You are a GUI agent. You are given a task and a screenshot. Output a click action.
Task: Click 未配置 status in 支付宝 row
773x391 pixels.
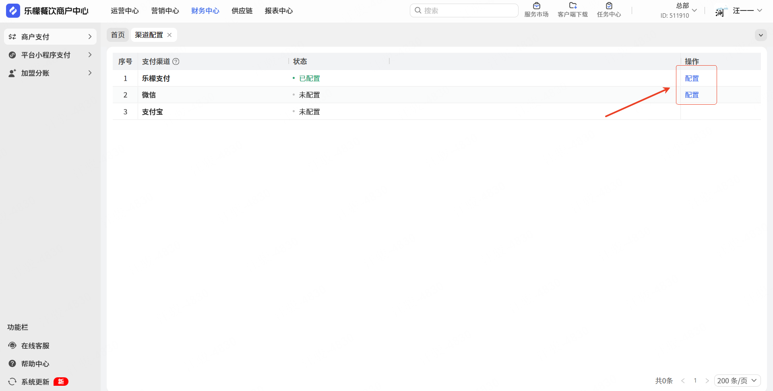click(x=309, y=112)
